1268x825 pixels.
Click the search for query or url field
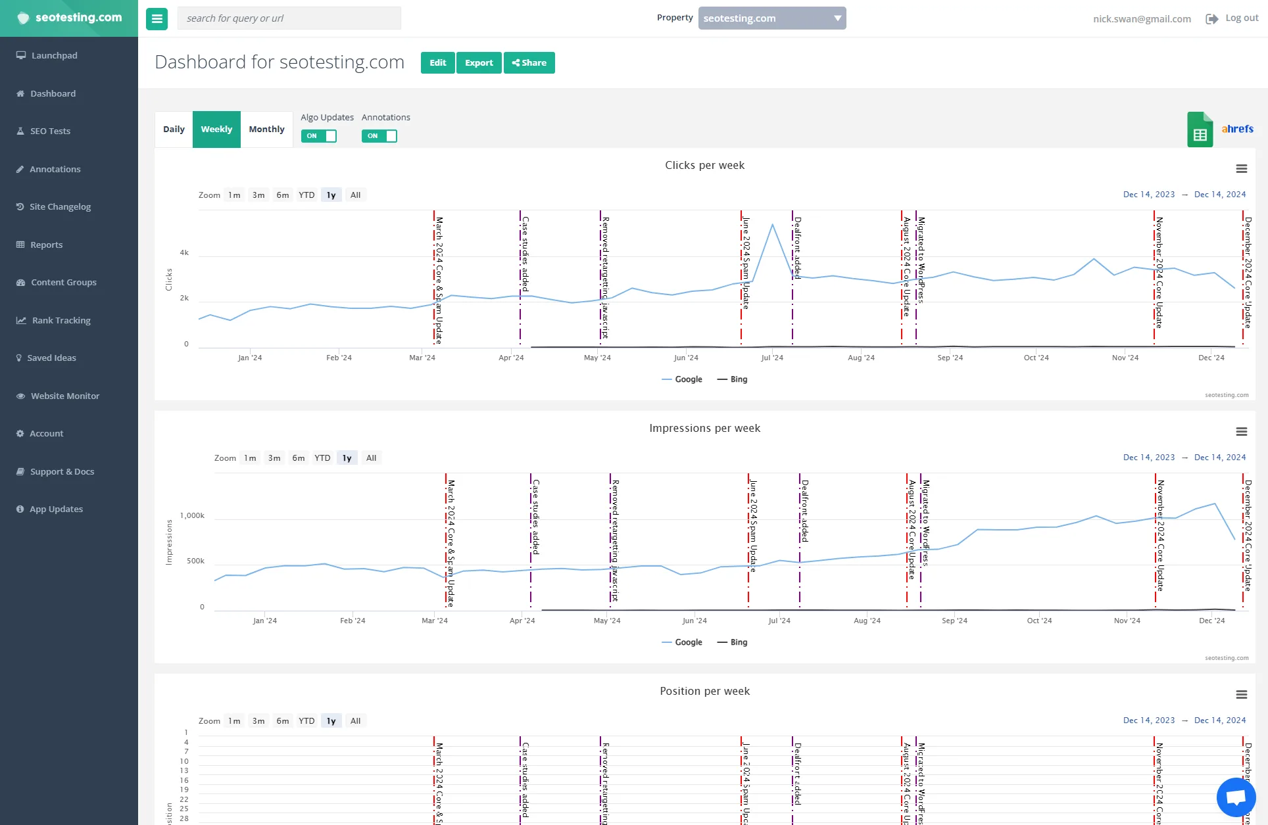[289, 18]
